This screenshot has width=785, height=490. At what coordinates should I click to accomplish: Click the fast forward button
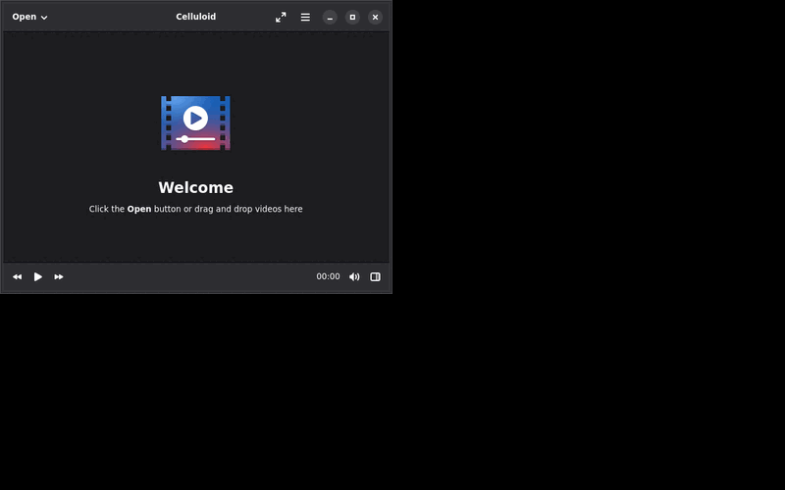[x=59, y=277]
